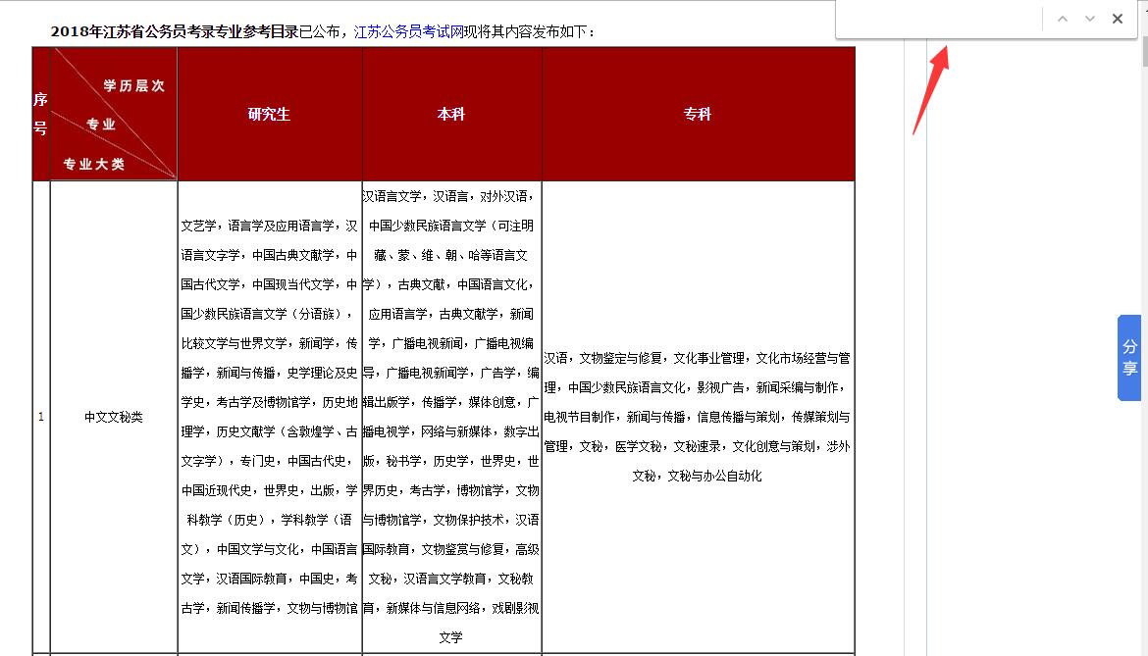Click the 序号 header cell
The image size is (1148, 656).
click(x=41, y=114)
